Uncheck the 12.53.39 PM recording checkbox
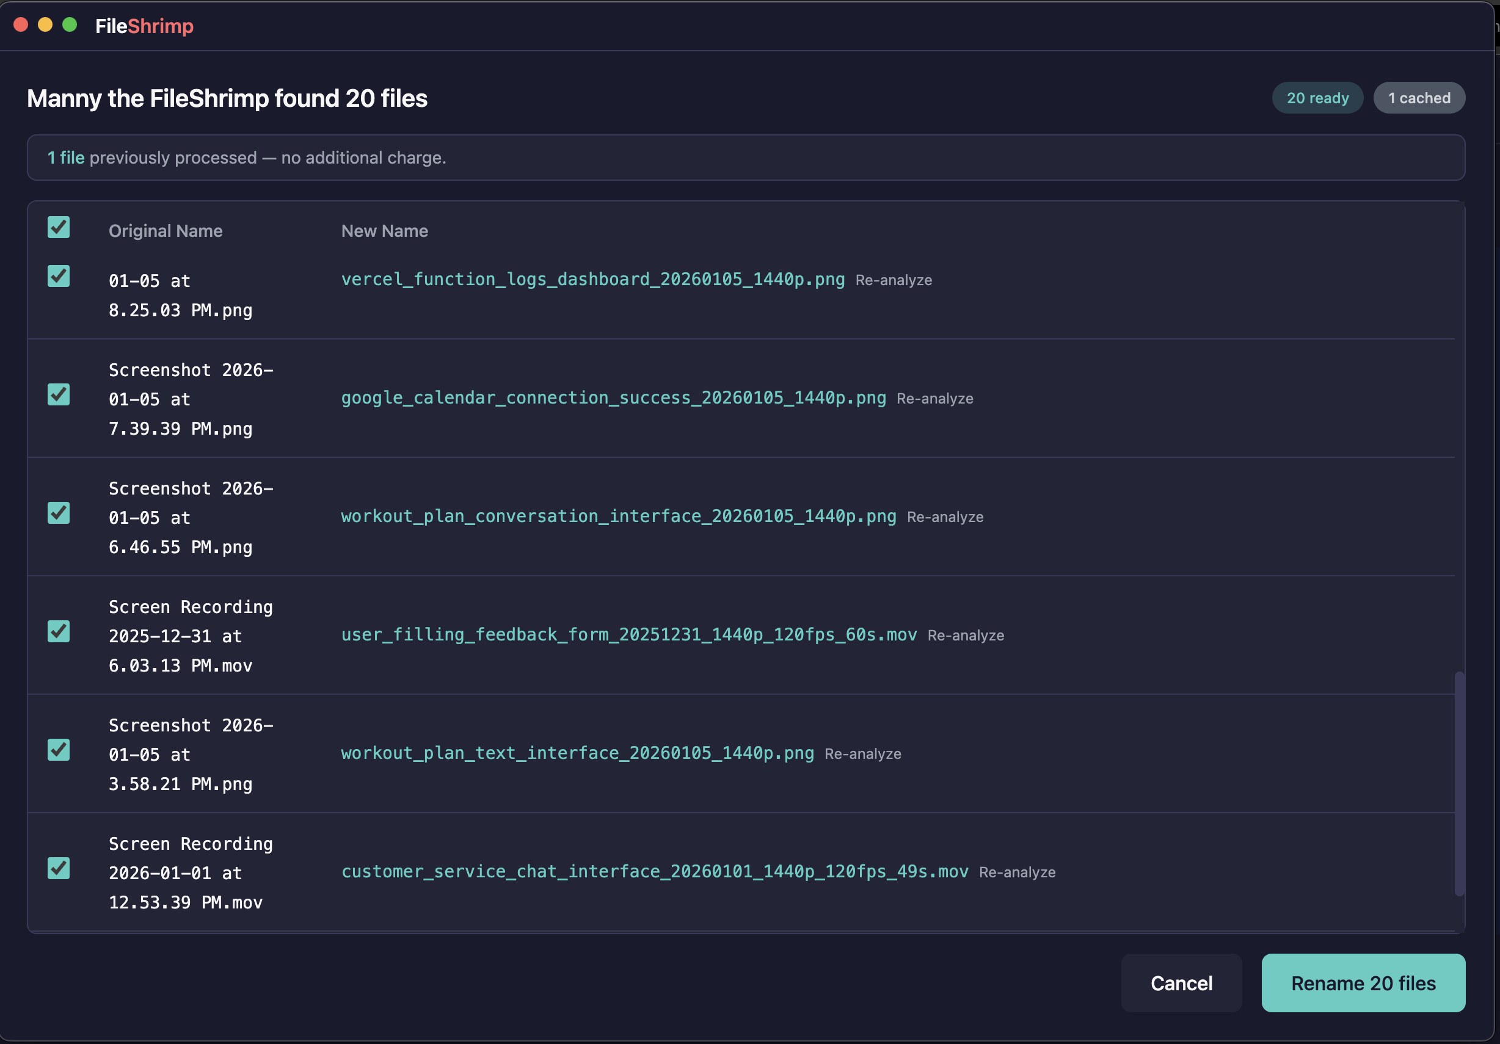Viewport: 1500px width, 1044px height. click(x=59, y=868)
